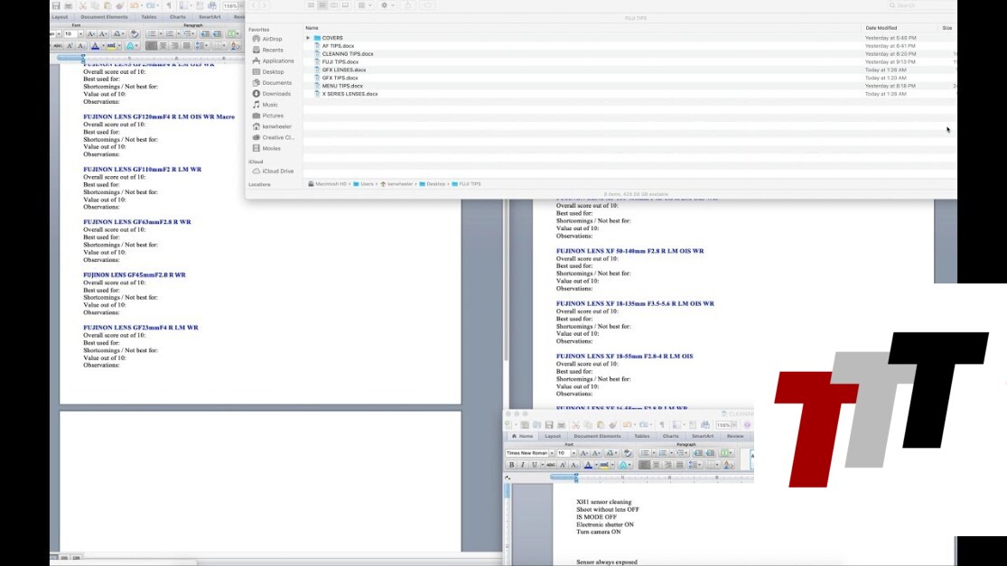
Task: Expand the COVERS folder disclosure triangle
Action: pos(308,38)
